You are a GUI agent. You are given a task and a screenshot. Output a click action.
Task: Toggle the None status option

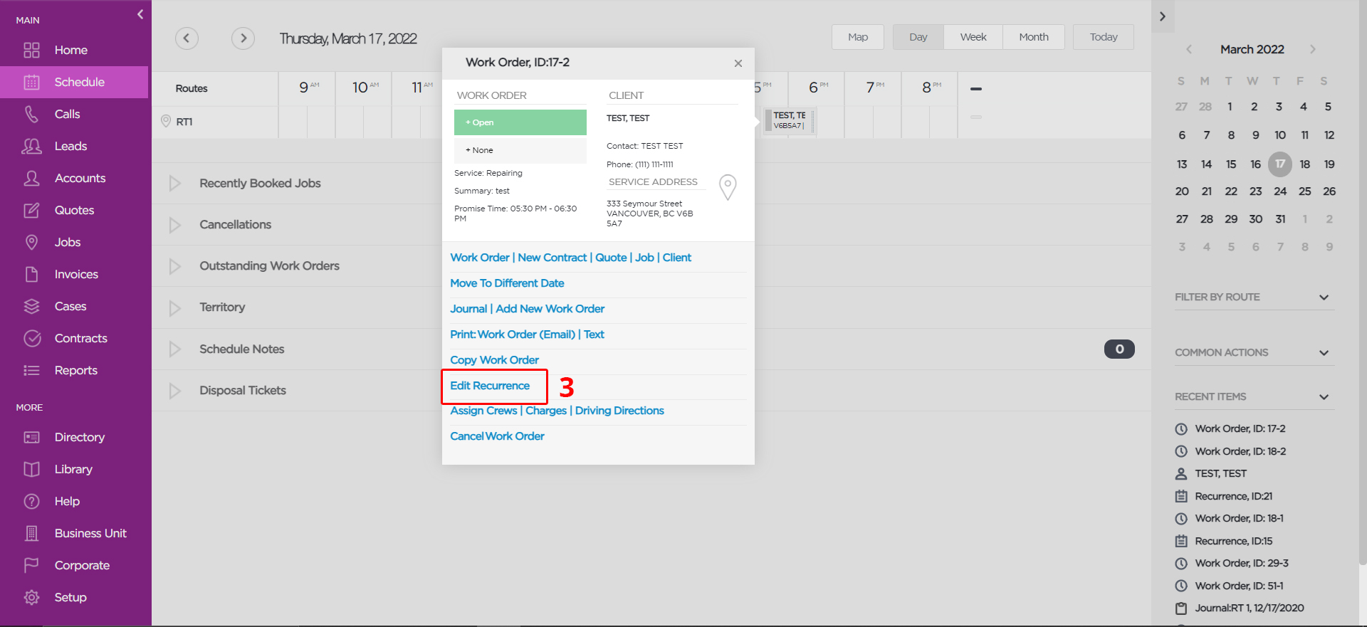click(520, 150)
